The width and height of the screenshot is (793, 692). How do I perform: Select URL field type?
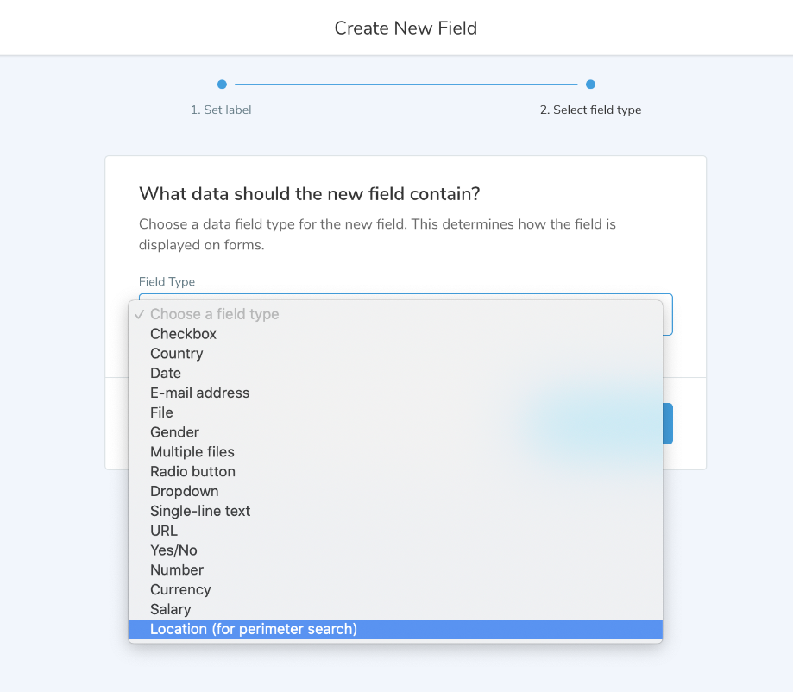coord(164,531)
